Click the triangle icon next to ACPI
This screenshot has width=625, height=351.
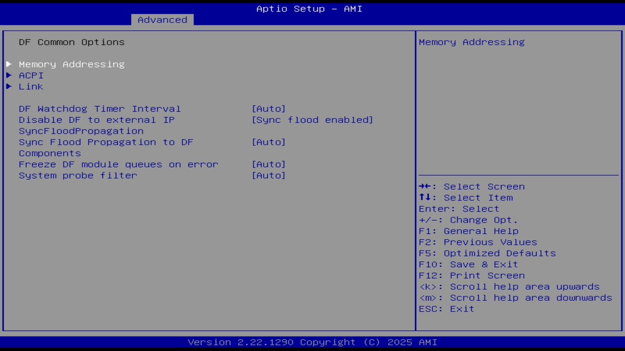tap(8, 75)
